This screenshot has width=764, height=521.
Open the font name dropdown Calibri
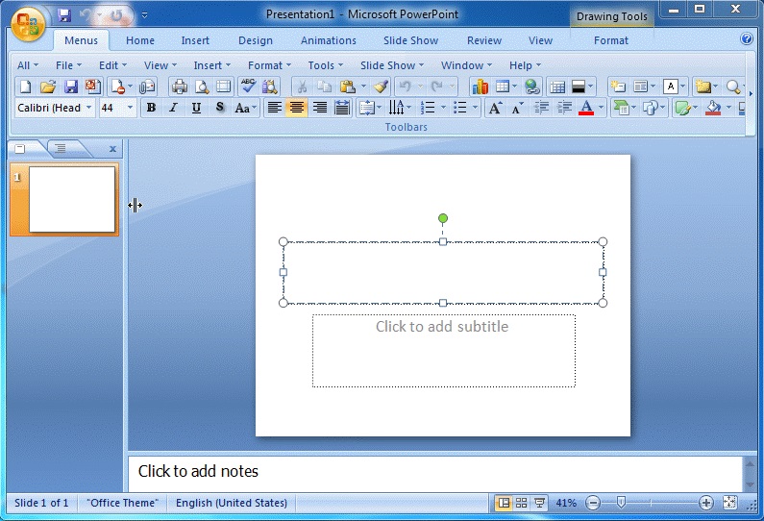point(89,108)
